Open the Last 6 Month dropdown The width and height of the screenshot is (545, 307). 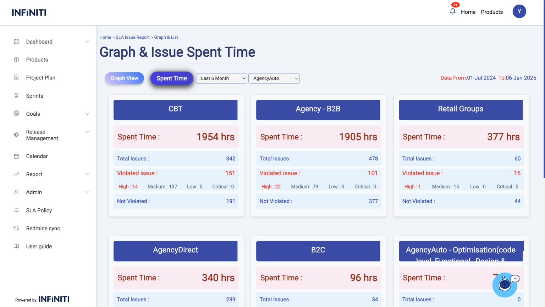tap(221, 78)
